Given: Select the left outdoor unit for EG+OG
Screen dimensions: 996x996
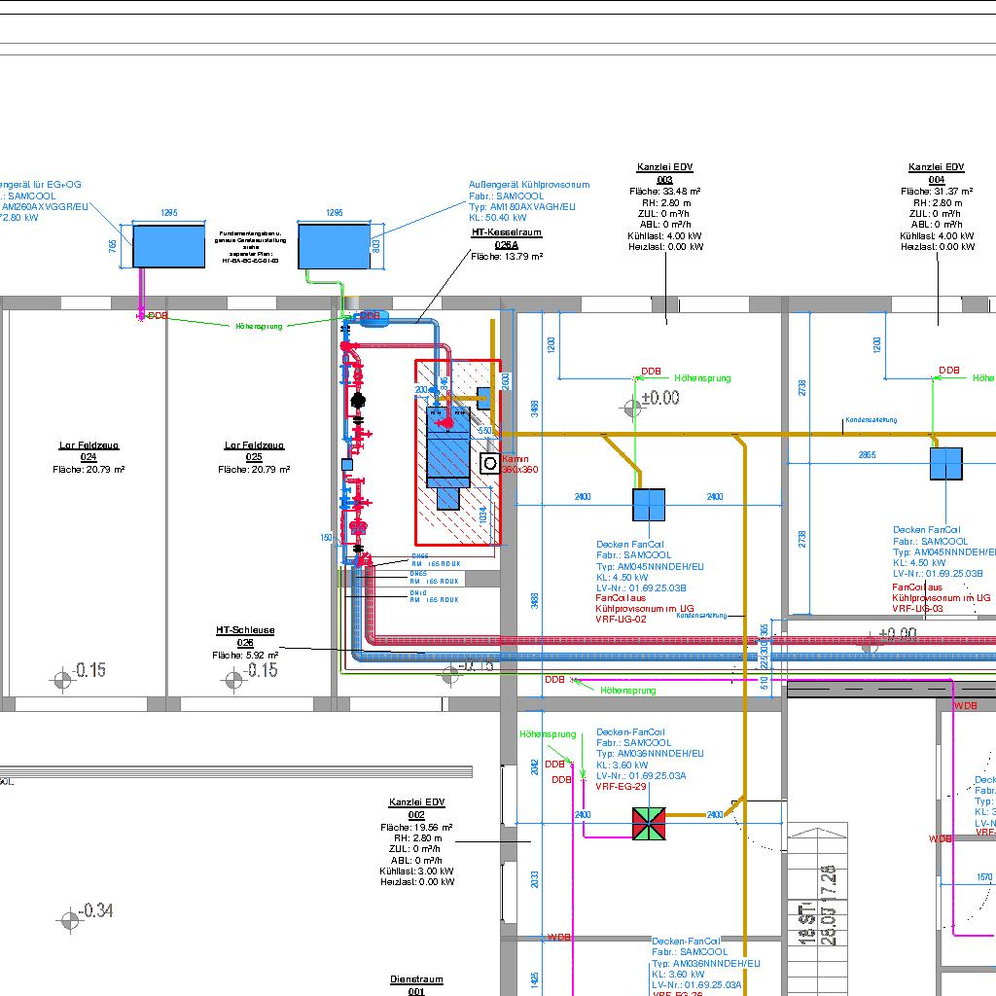Looking at the screenshot, I should [168, 246].
